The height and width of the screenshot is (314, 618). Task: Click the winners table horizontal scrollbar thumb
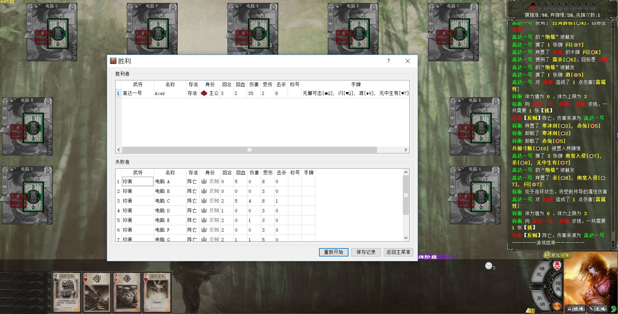point(249,150)
